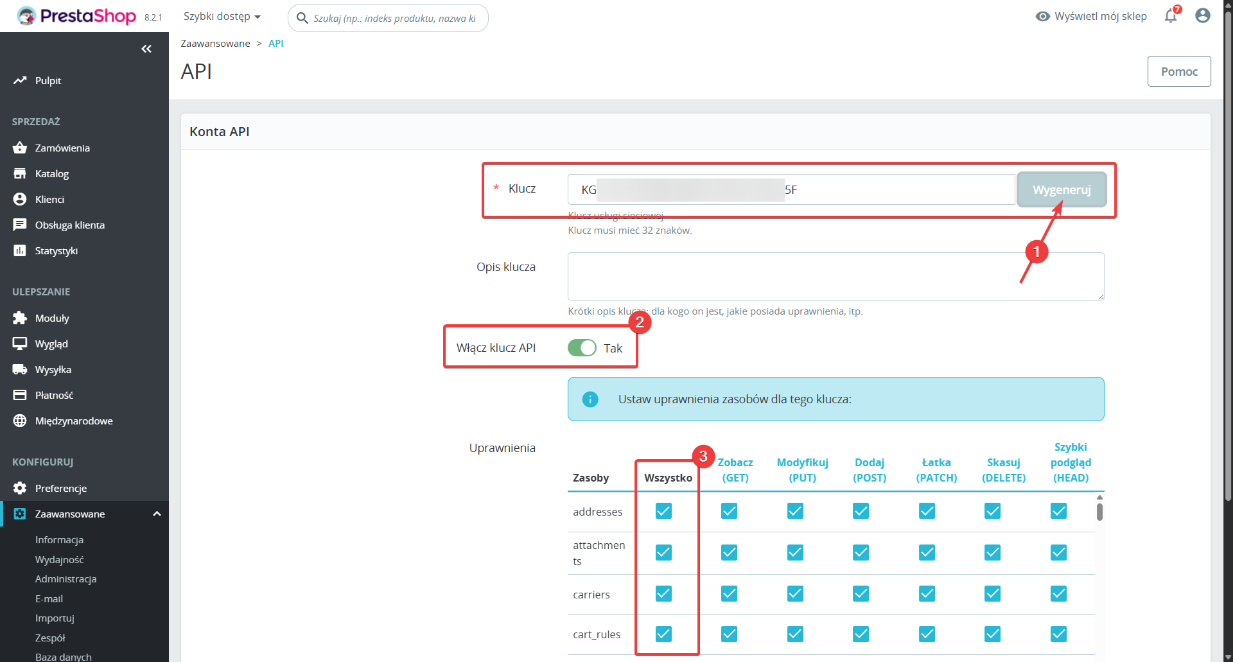Click the Zamówienia basket icon
1233x662 pixels.
[20, 148]
